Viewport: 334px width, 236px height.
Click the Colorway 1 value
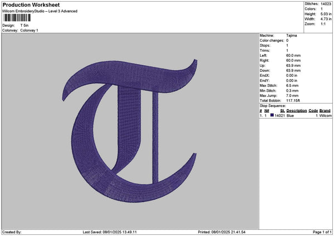tap(29, 30)
